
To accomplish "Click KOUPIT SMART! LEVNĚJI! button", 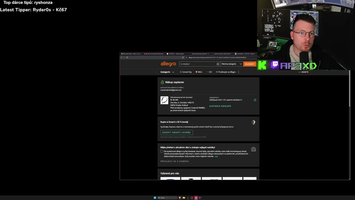I will point(176,132).
